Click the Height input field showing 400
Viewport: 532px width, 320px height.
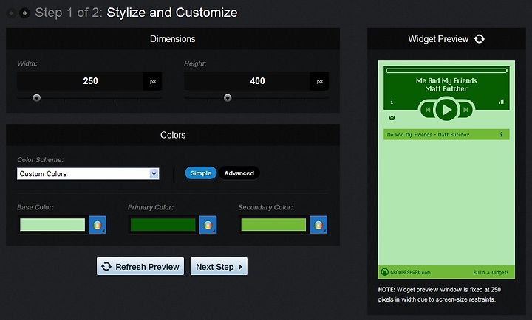point(248,81)
